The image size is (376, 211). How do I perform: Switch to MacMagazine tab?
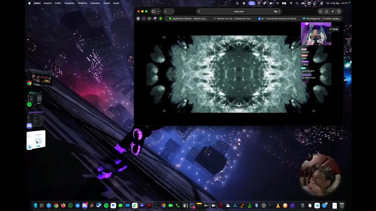tap(321, 18)
